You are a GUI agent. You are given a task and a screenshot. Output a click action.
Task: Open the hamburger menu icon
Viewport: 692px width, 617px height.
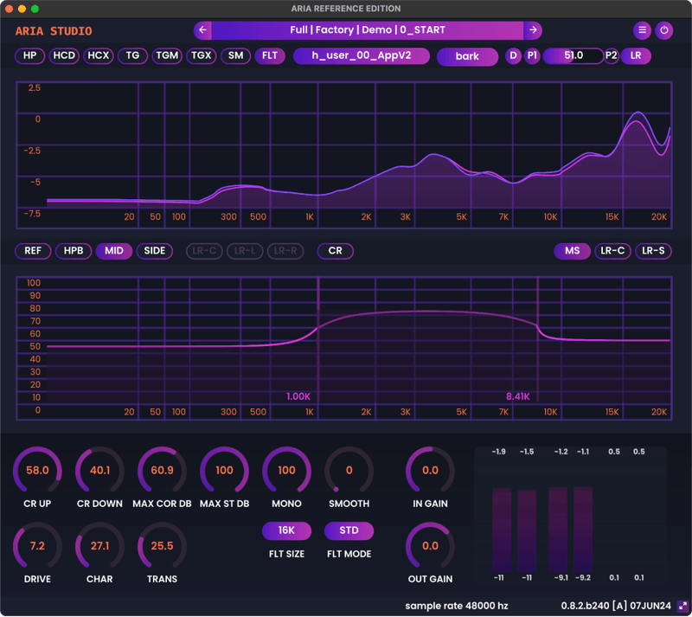click(x=642, y=30)
